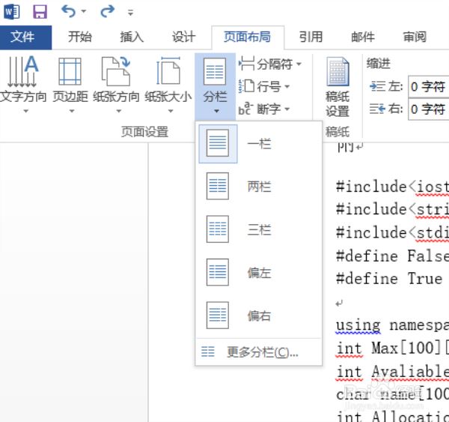Choose the 两栏 two column option
Image resolution: width=449 pixels, height=422 pixels.
(x=259, y=187)
